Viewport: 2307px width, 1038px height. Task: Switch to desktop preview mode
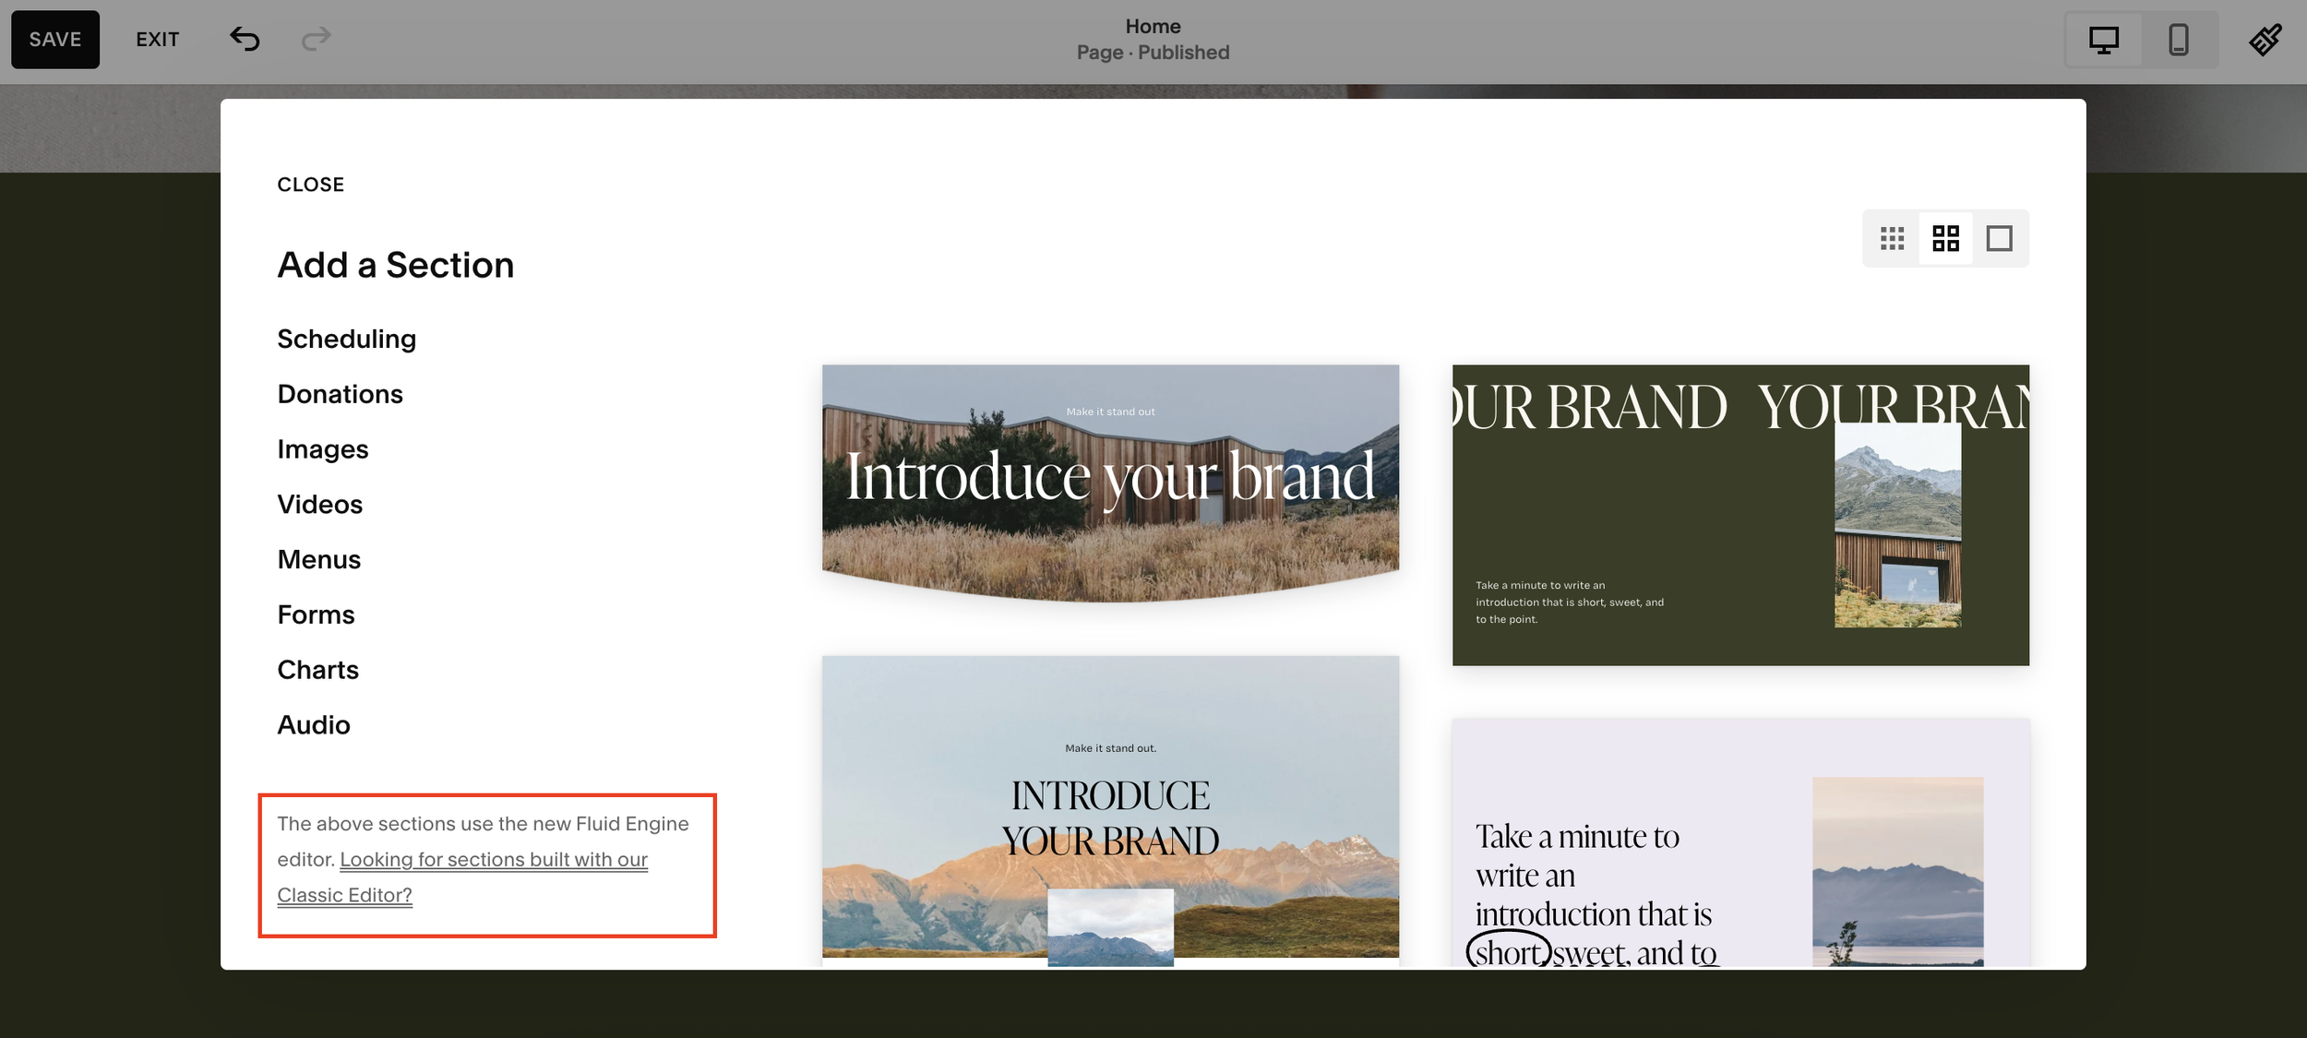[x=2105, y=40]
